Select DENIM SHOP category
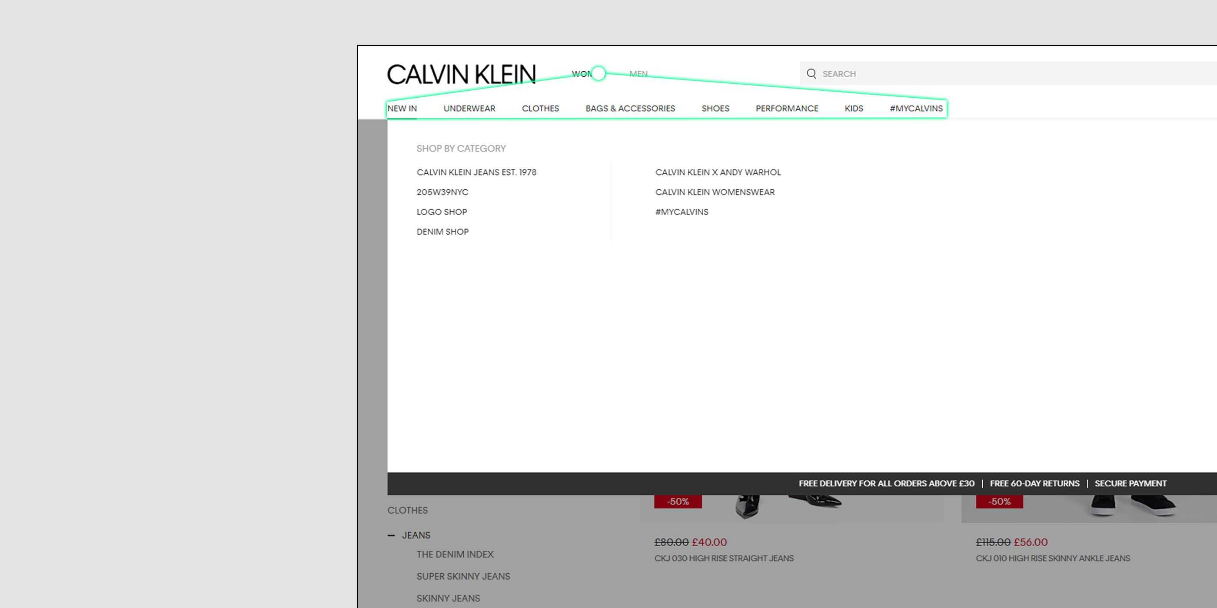Viewport: 1217px width, 608px height. 442,231
